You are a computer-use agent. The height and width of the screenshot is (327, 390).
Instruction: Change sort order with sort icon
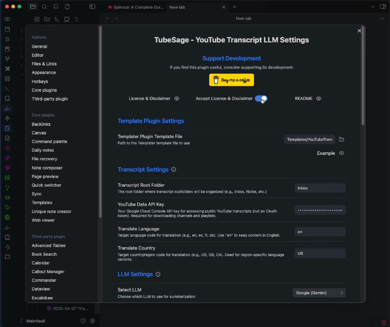(57, 19)
